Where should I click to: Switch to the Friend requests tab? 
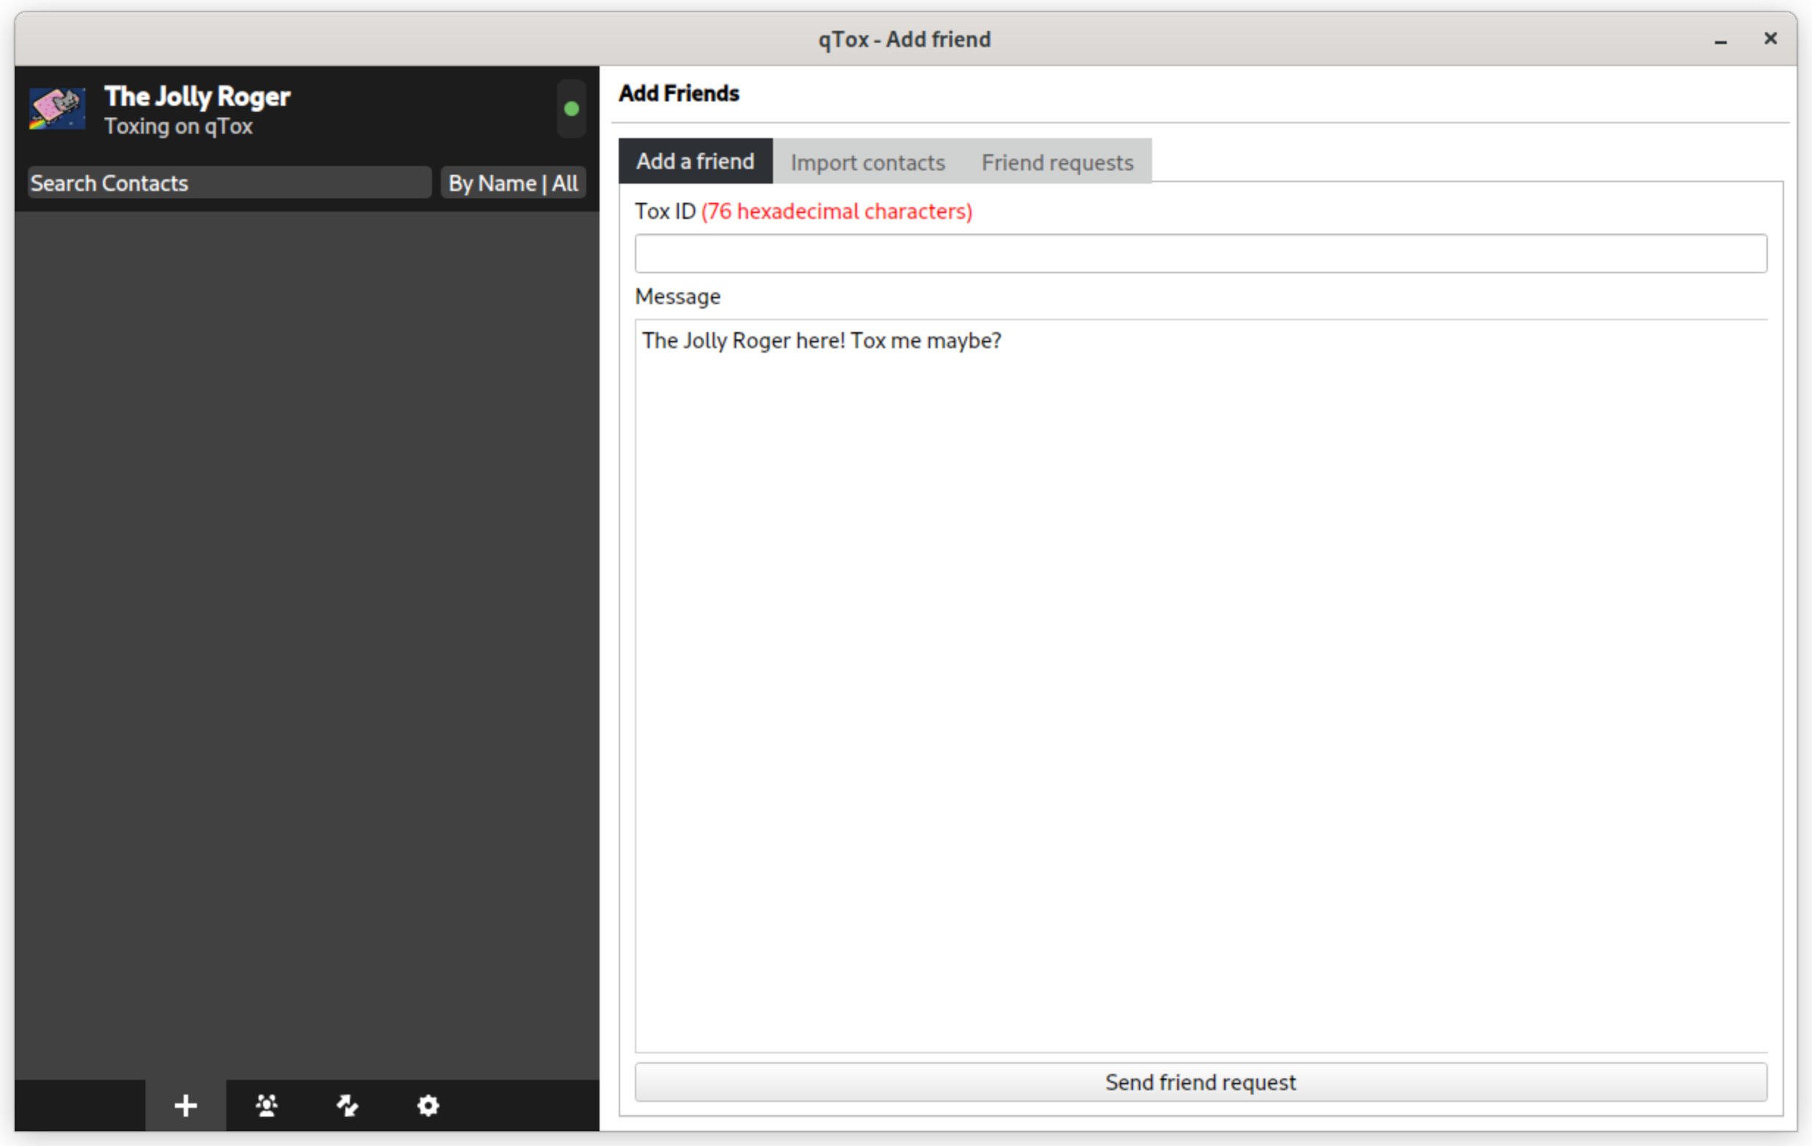[x=1057, y=162]
